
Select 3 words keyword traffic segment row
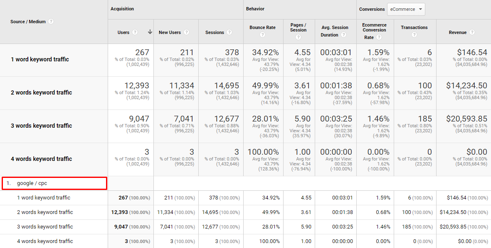41,126
